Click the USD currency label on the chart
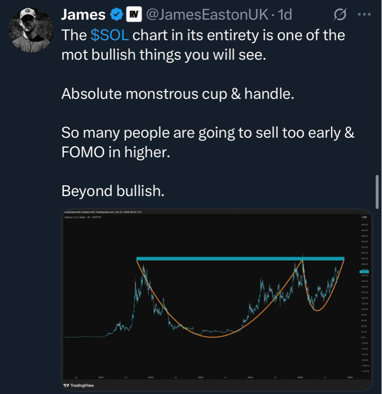The height and width of the screenshot is (394, 382). 364,217
